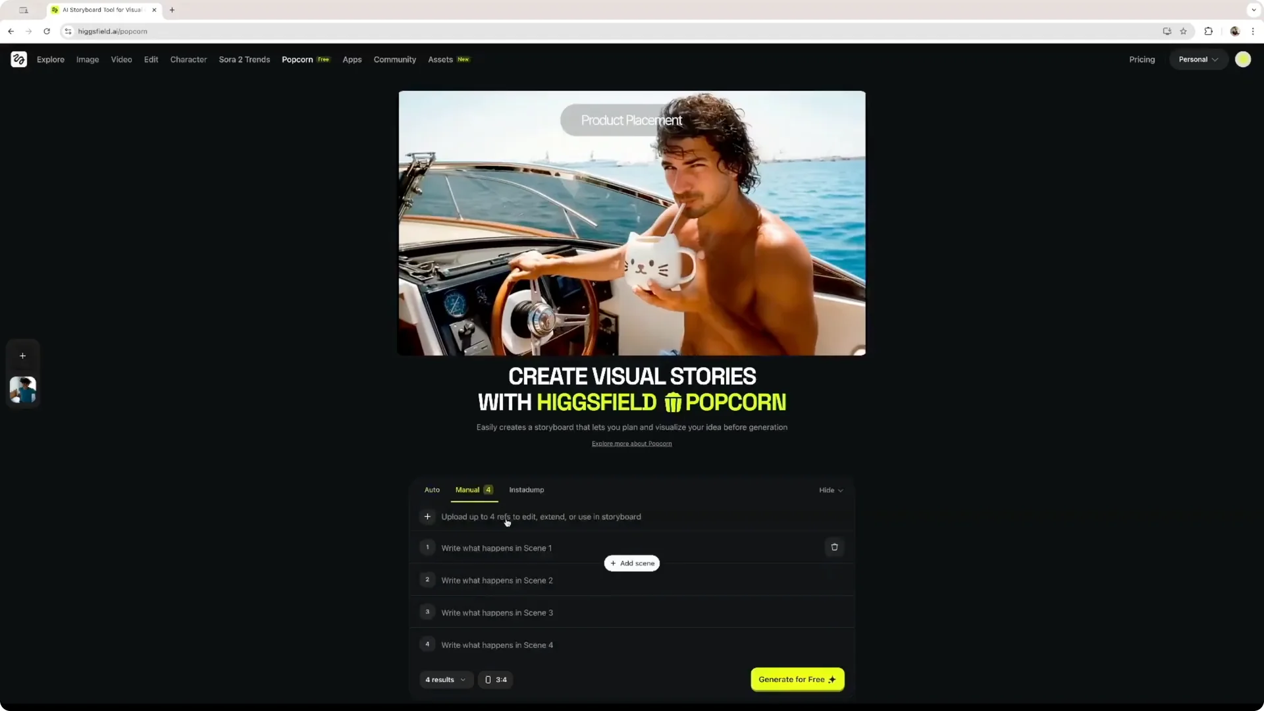Open the 4 results dropdown
Screen dimensions: 1264x711
pyautogui.click(x=445, y=679)
